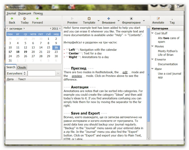The image size is (189, 150).
Task: Click the Annotate pencil icon
Action: 158,18
